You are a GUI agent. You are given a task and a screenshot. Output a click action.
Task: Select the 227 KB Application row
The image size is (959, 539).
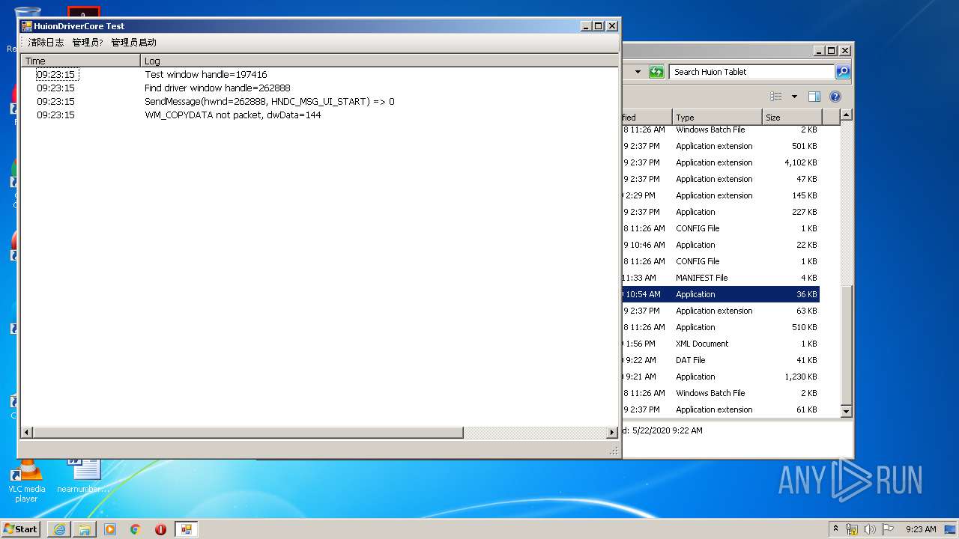tap(721, 212)
